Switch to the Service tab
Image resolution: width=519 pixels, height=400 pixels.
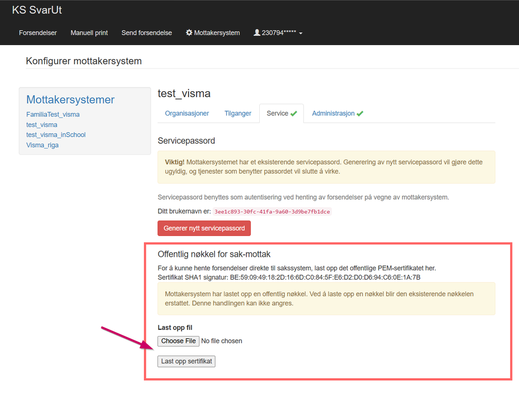click(282, 114)
